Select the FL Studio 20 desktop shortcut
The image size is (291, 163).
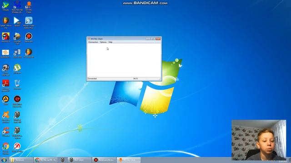[x=29, y=53]
